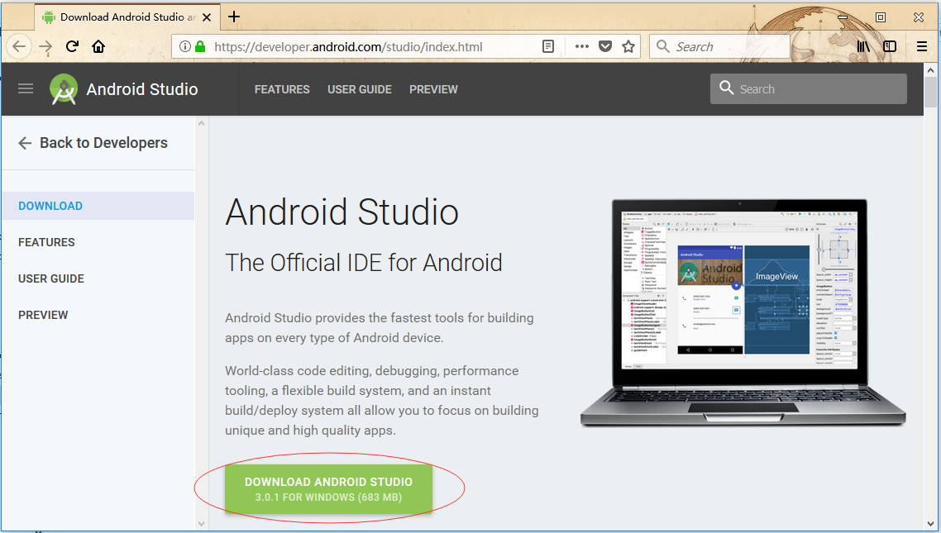Open FEATURES in the top navigation
Viewport: 941px width, 533px height.
click(x=282, y=89)
